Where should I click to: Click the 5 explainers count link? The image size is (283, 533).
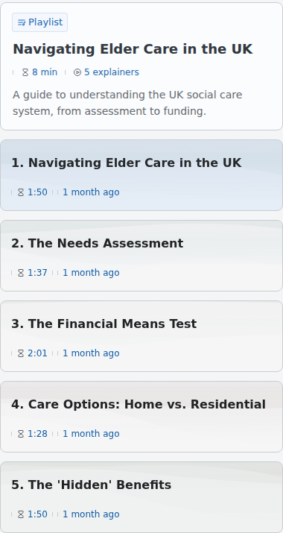point(112,72)
